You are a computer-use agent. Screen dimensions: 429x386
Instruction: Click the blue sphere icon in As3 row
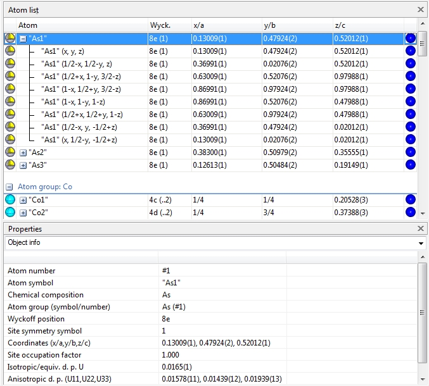pyautogui.click(x=410, y=165)
